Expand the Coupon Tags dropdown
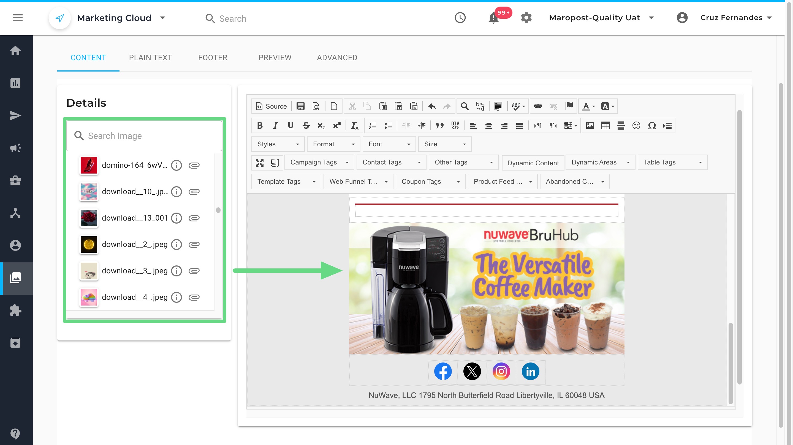This screenshot has width=793, height=445. pos(430,182)
